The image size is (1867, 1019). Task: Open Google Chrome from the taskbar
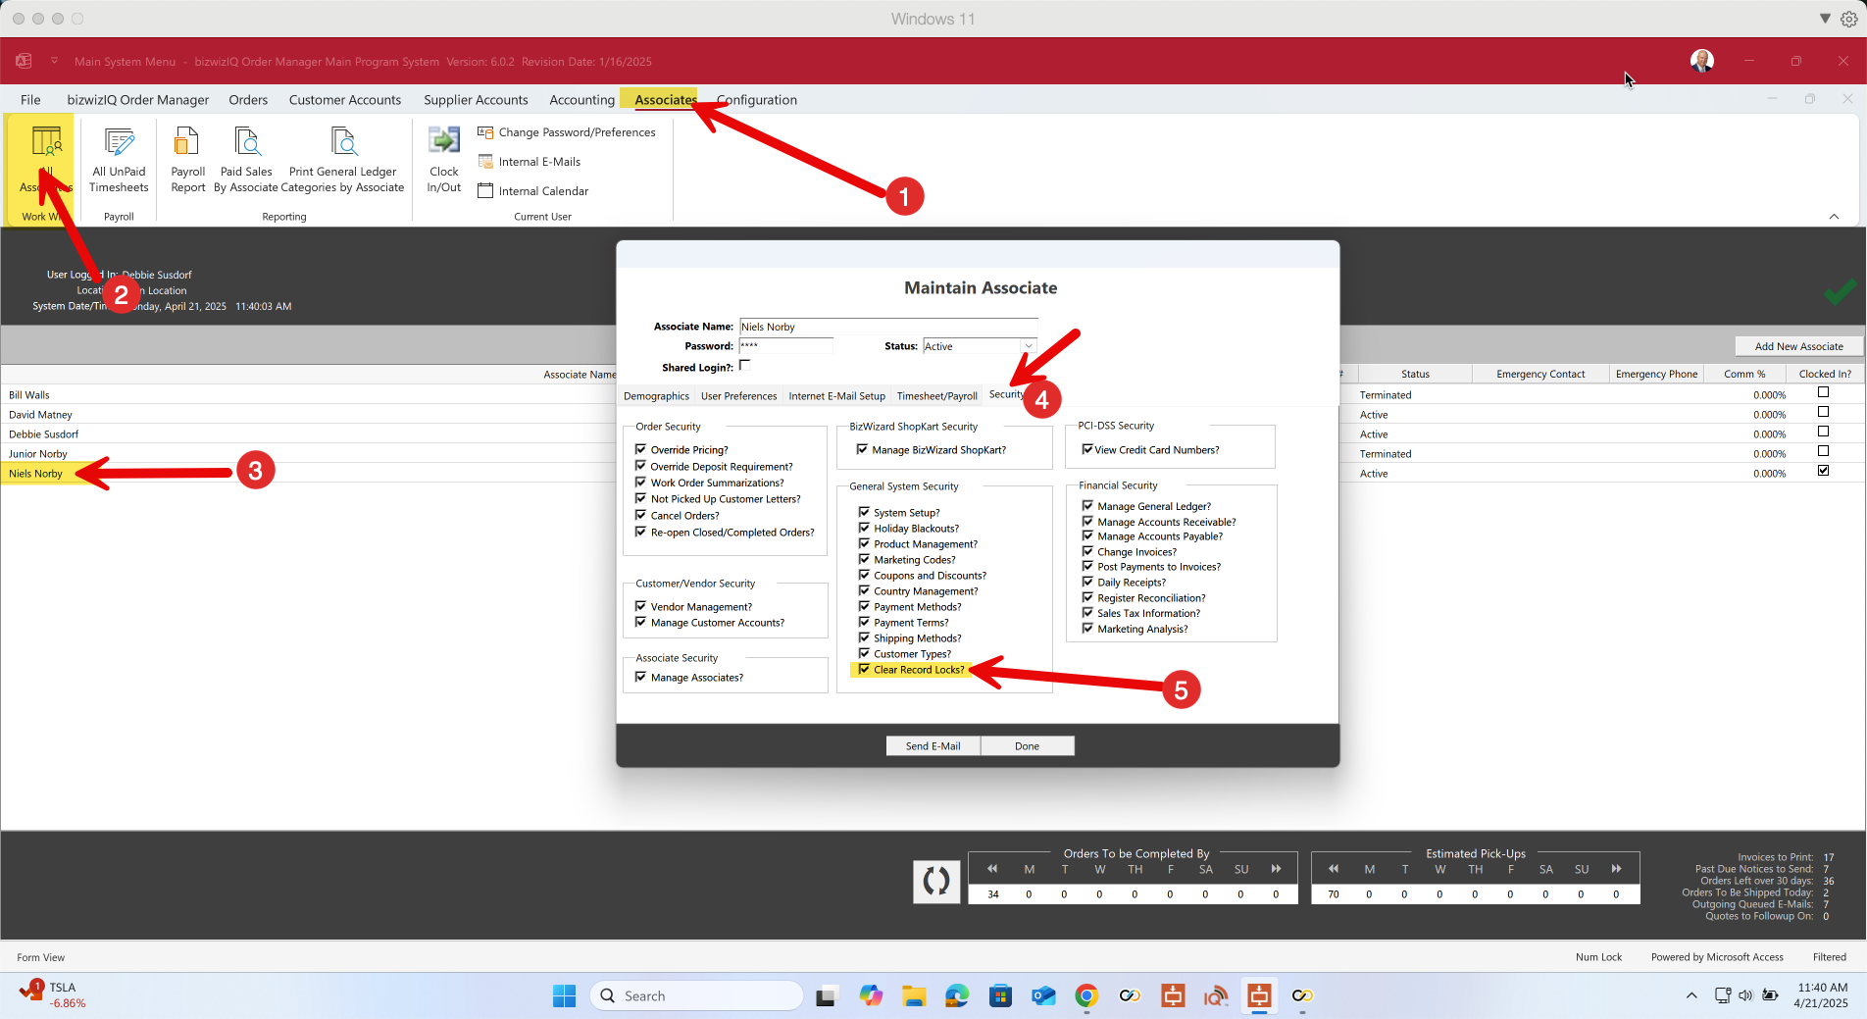pos(1086,995)
